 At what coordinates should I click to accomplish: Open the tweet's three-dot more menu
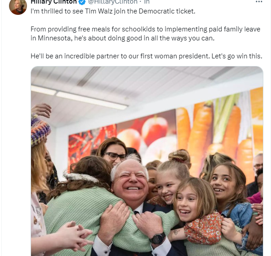pyautogui.click(x=259, y=1)
